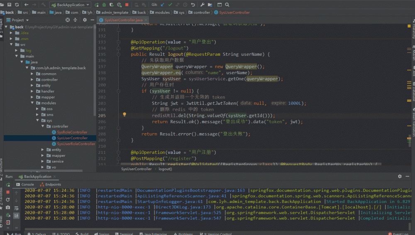This screenshot has height=235, width=415.
Task: Open the Spring tool window tab
Action: tap(102, 234)
